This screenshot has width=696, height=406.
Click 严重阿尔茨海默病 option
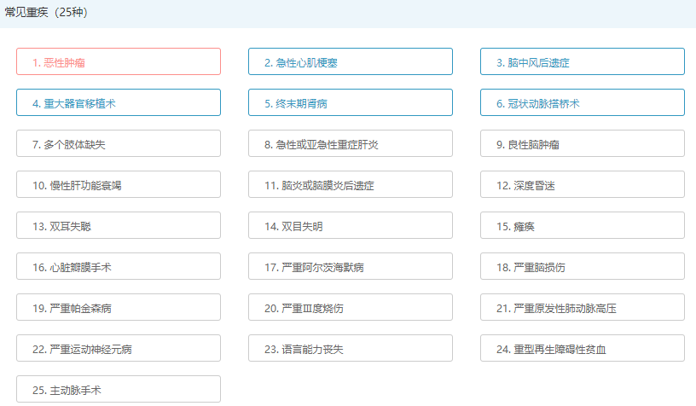click(x=350, y=267)
